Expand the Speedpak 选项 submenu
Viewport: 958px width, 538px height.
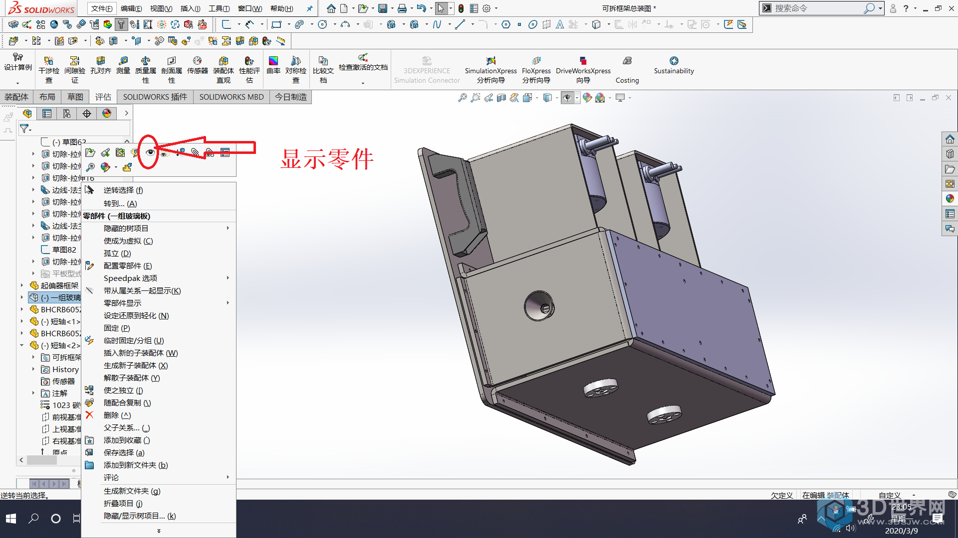point(228,278)
